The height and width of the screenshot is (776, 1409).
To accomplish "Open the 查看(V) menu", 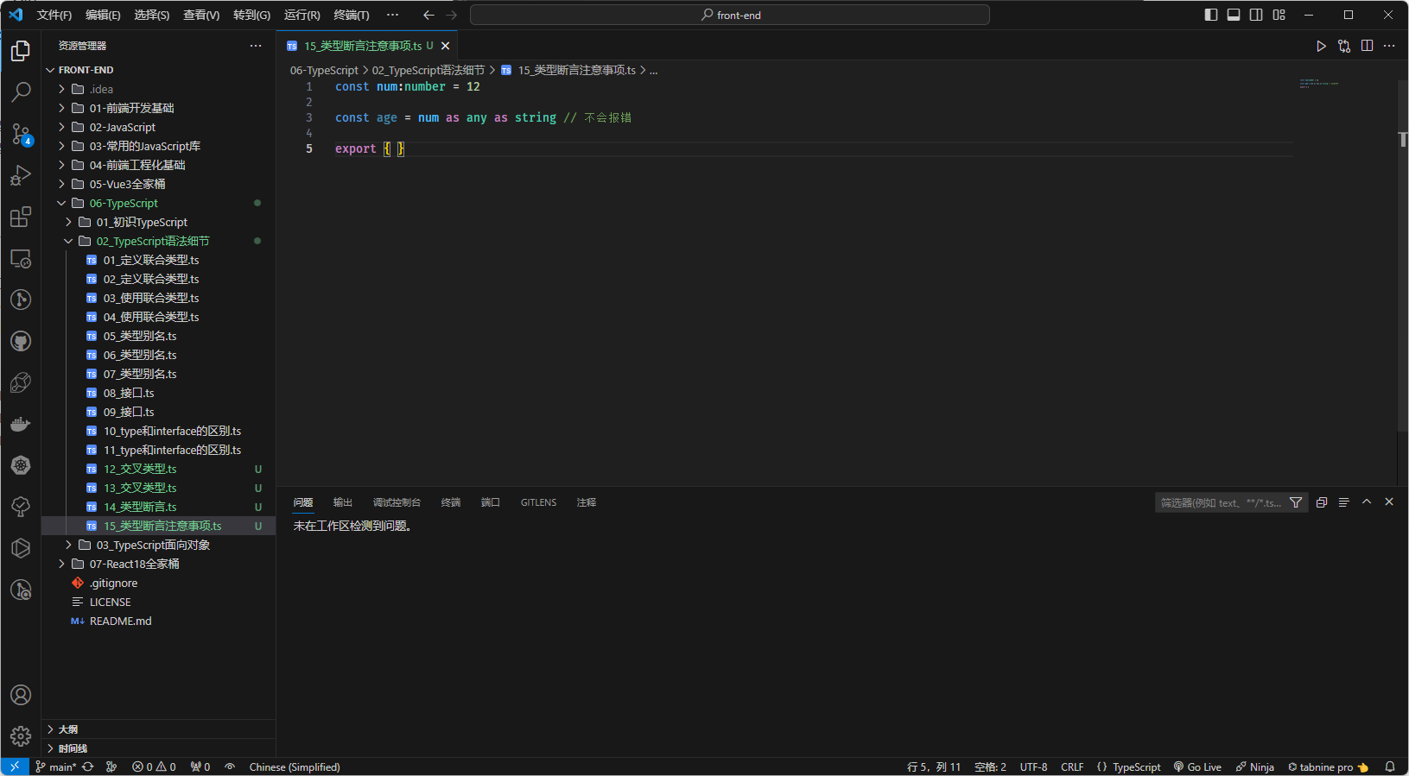I will [201, 15].
